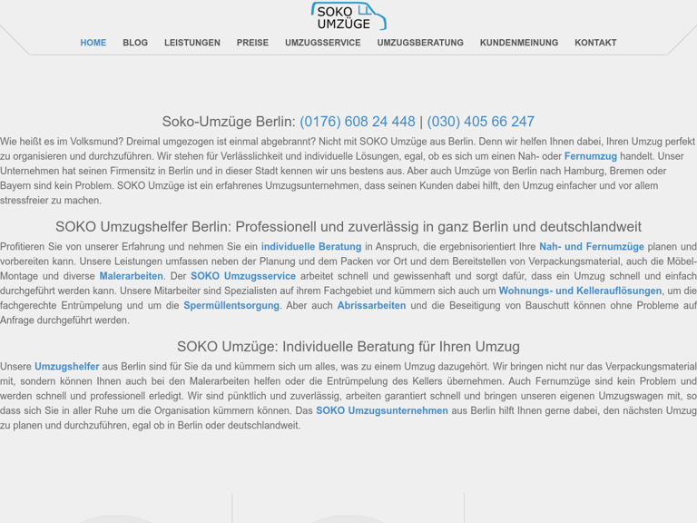Open the individuelle Beratung link
This screenshot has height=523, width=697.
click(311, 247)
